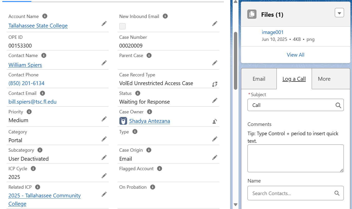Open the image001 file link
352x209 pixels.
click(273, 32)
